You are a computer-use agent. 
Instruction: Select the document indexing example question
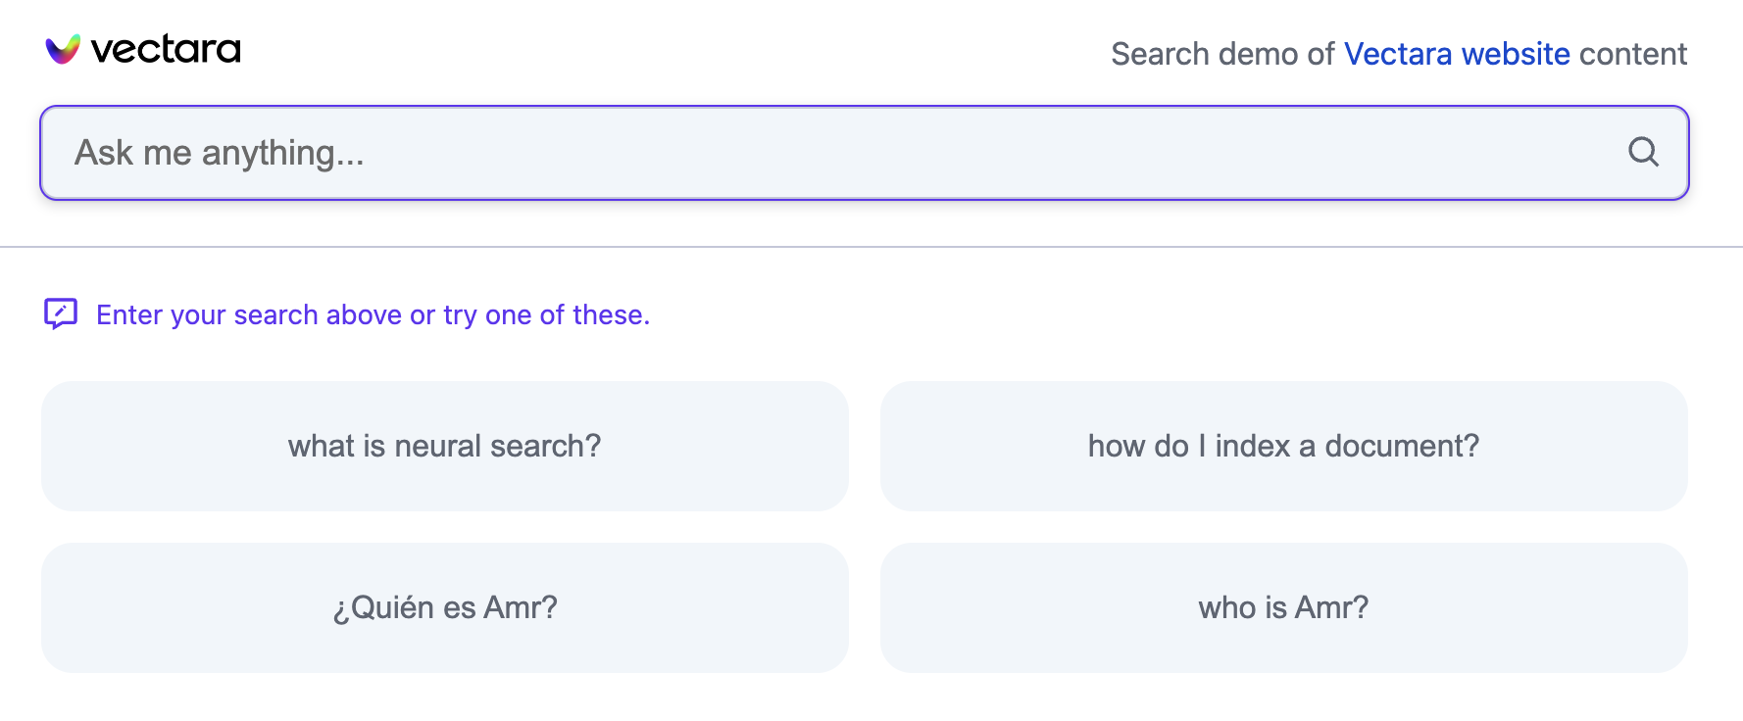(1283, 446)
